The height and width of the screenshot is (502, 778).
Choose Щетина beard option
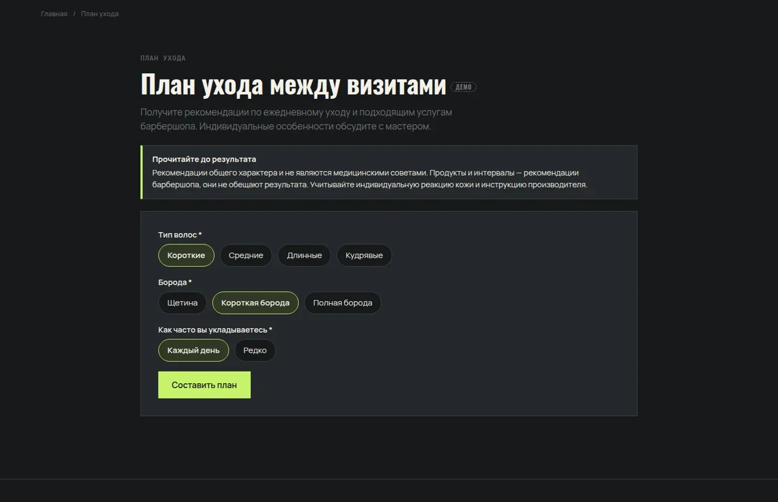(182, 303)
